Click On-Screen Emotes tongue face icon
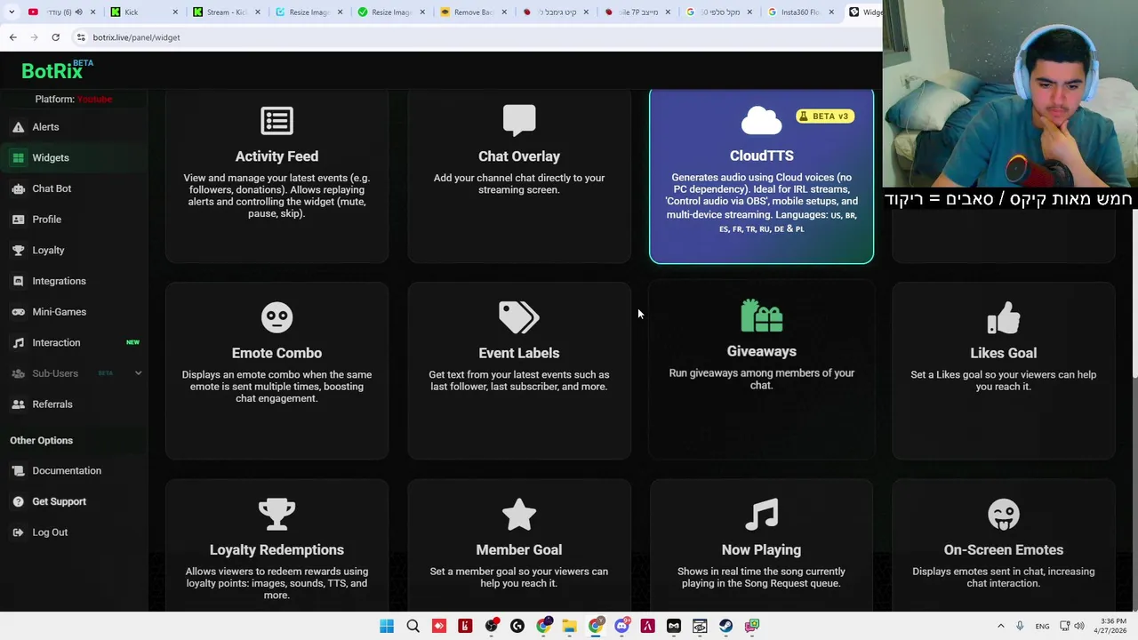The height and width of the screenshot is (640, 1138). 1004,515
